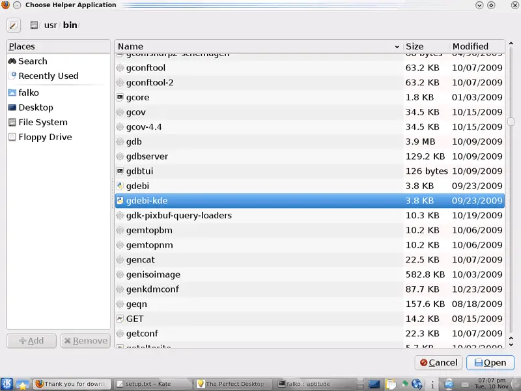The width and height of the screenshot is (521, 391).
Task: Navigate to usr in the path bar
Action: coord(50,25)
